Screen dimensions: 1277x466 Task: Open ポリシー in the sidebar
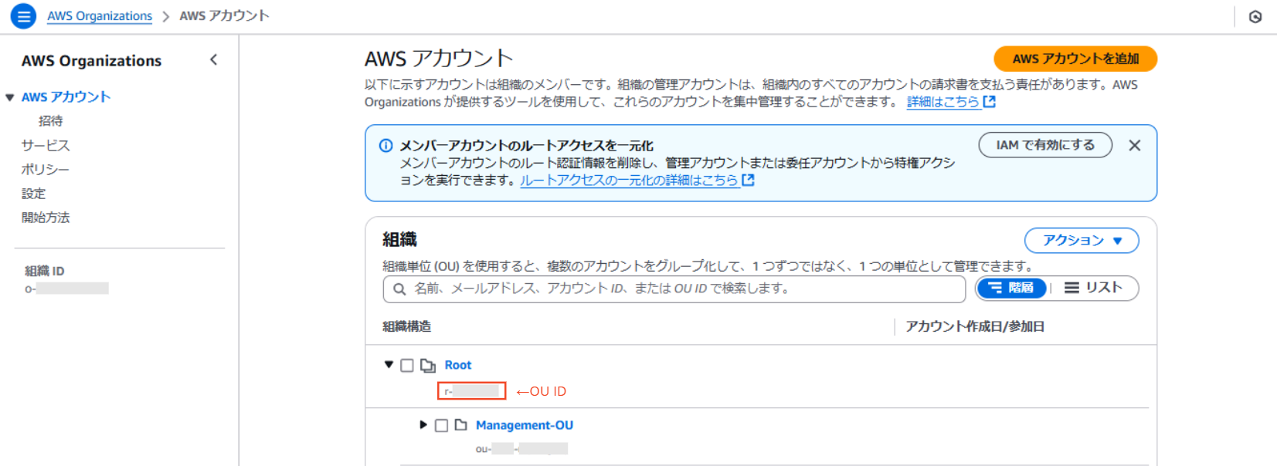pyautogui.click(x=46, y=170)
